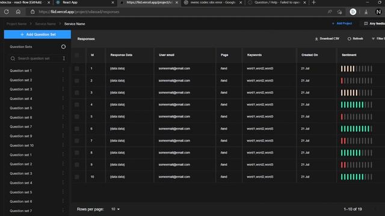Click the Refresh responses button
Viewport: 385px width, 216px height.
[x=356, y=38]
